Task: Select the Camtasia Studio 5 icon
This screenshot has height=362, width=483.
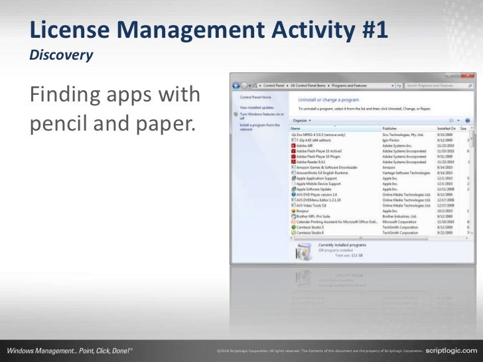Action: click(x=293, y=227)
